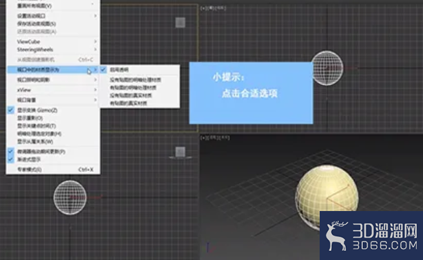Viewport: 423px width, 260px height.
Task: Expand the 视口背景 submenu
Action: [53, 100]
